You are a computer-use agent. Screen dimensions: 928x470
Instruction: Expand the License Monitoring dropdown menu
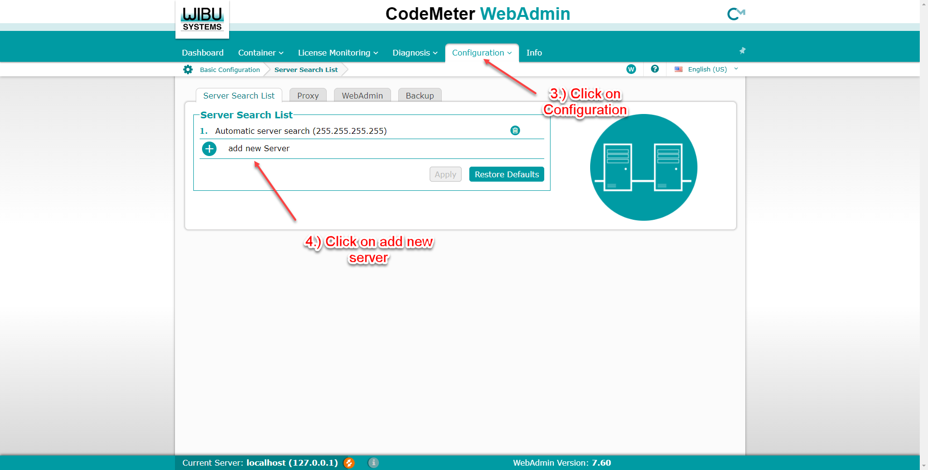pos(338,53)
